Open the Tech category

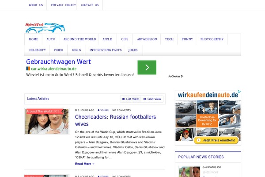(169, 39)
